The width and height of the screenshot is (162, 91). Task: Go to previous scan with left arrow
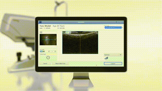tap(104, 28)
